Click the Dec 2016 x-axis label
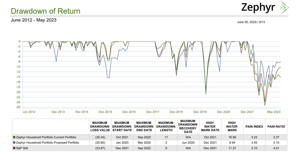 [129, 112]
